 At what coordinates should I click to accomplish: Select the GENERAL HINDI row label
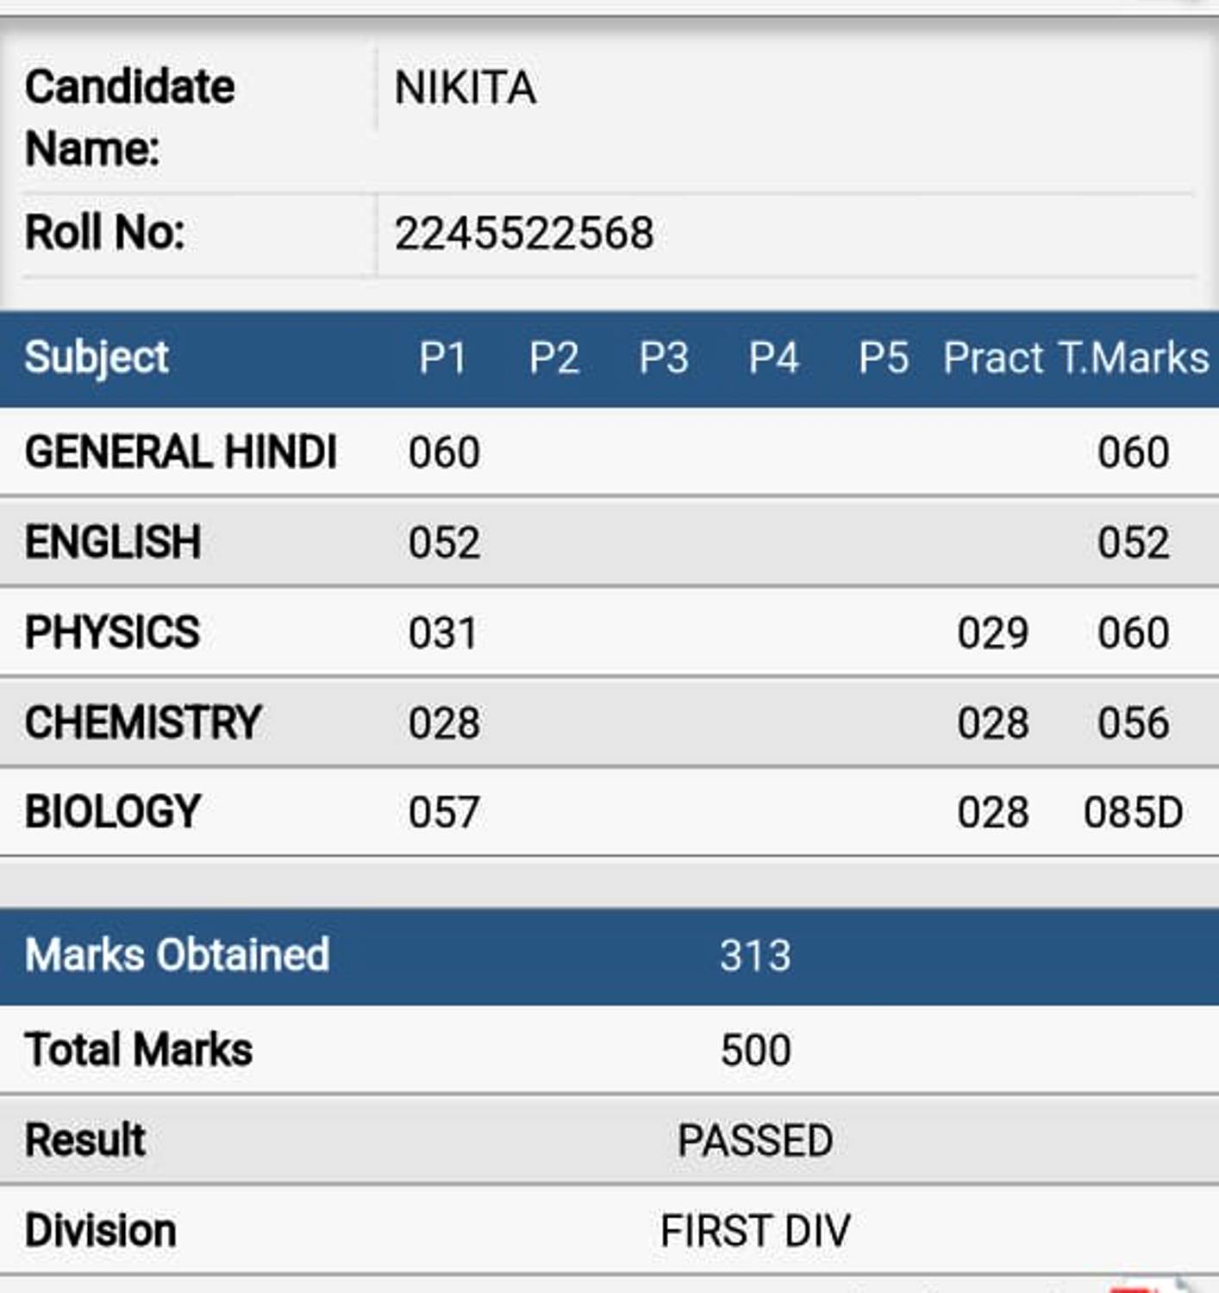pos(180,453)
